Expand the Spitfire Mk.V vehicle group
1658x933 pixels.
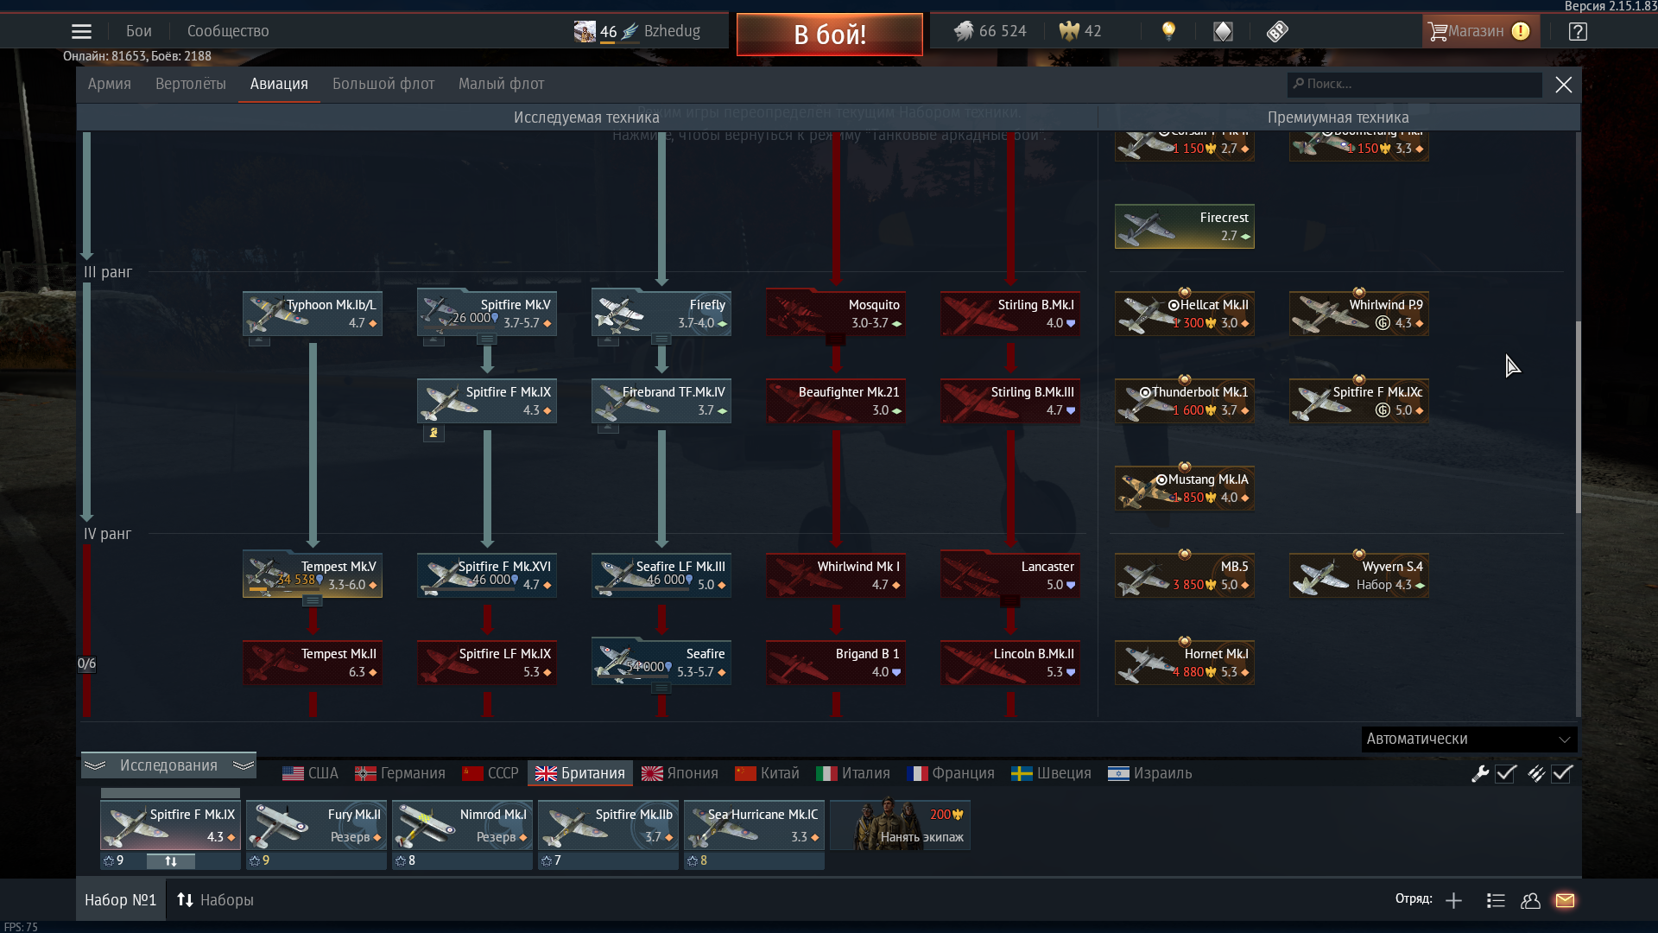tap(486, 340)
